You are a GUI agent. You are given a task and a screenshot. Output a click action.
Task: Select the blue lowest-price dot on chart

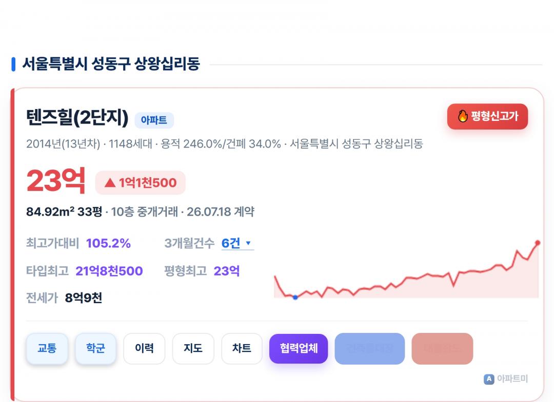(x=295, y=297)
